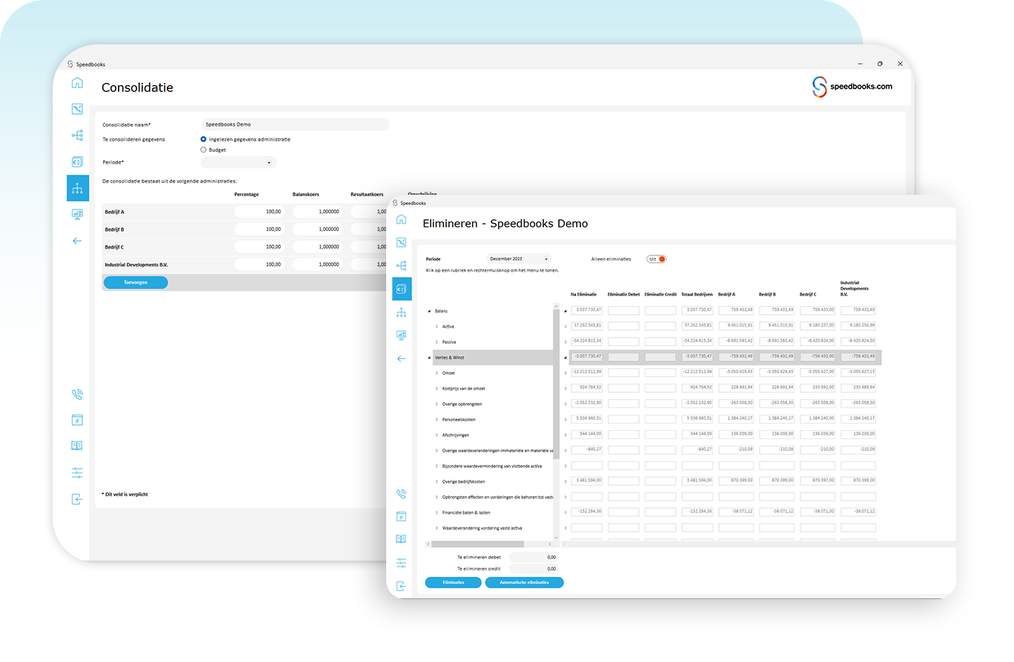
Task: Click Balanskoers field for Bedrijf B
Action: 317,230
